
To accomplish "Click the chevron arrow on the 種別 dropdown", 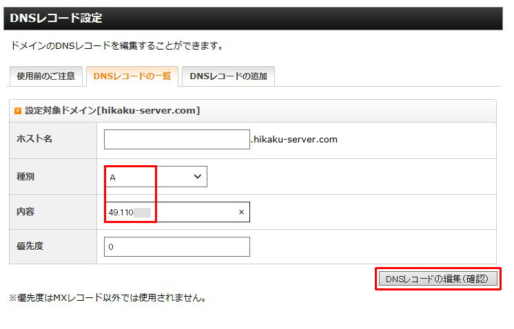I will 198,177.
